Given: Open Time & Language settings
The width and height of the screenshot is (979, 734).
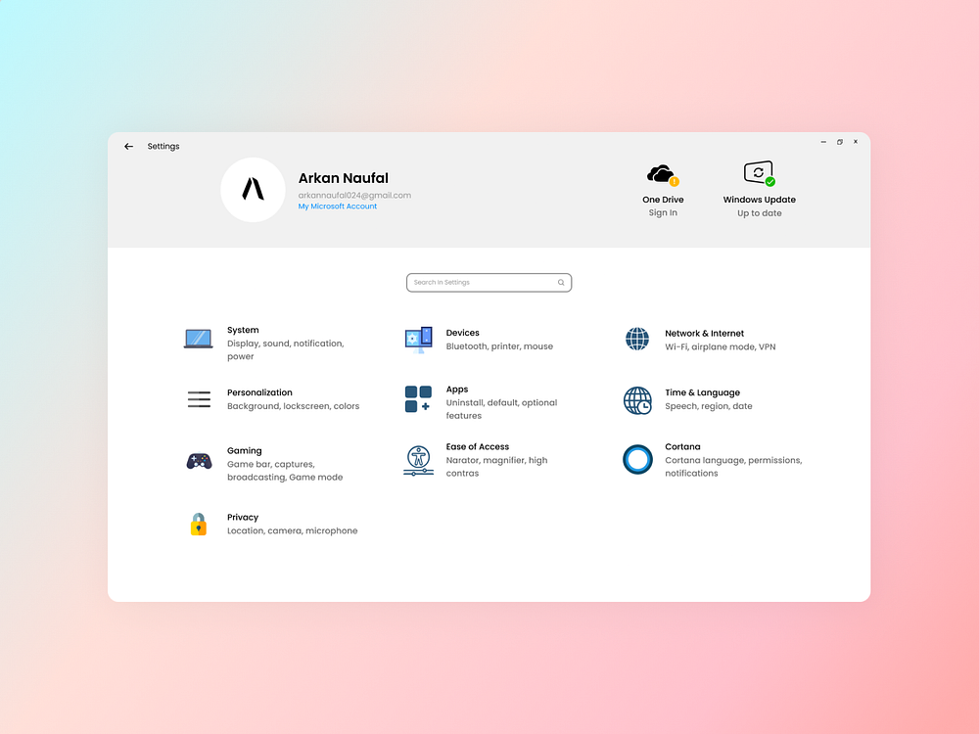Looking at the screenshot, I should click(x=701, y=392).
